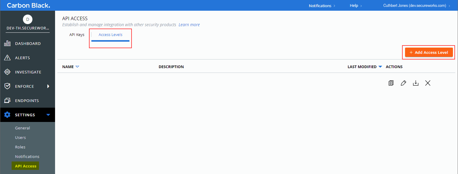
Task: Open the Alerts section label
Action: [23, 58]
